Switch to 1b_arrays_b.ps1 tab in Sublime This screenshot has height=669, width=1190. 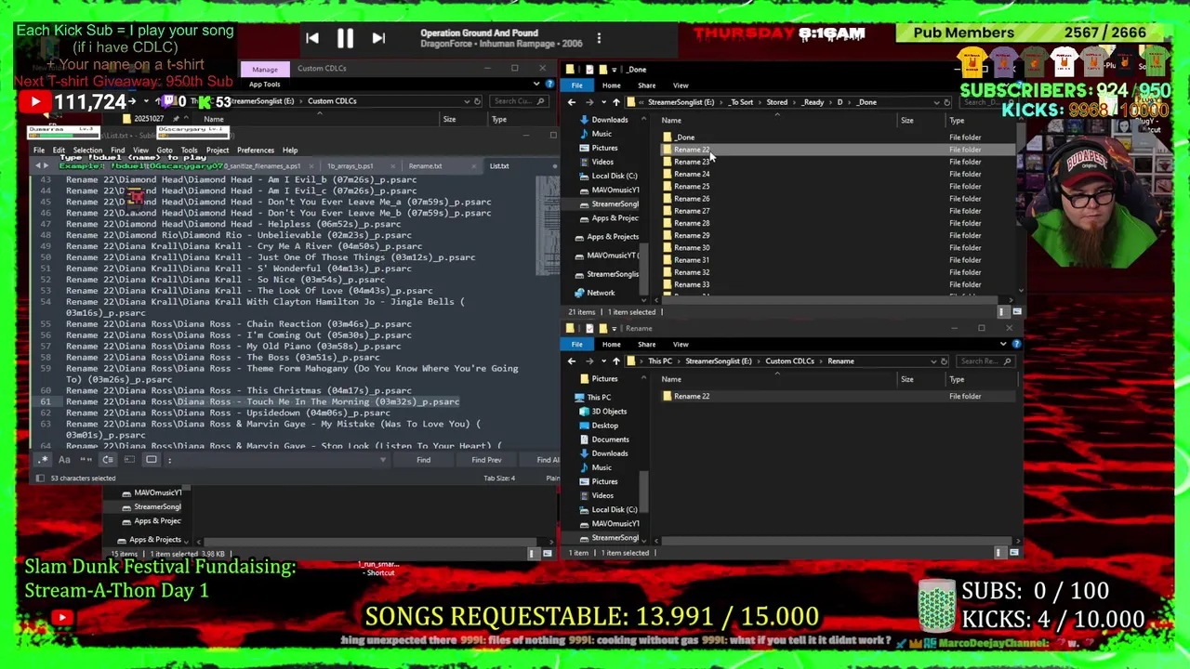[350, 166]
